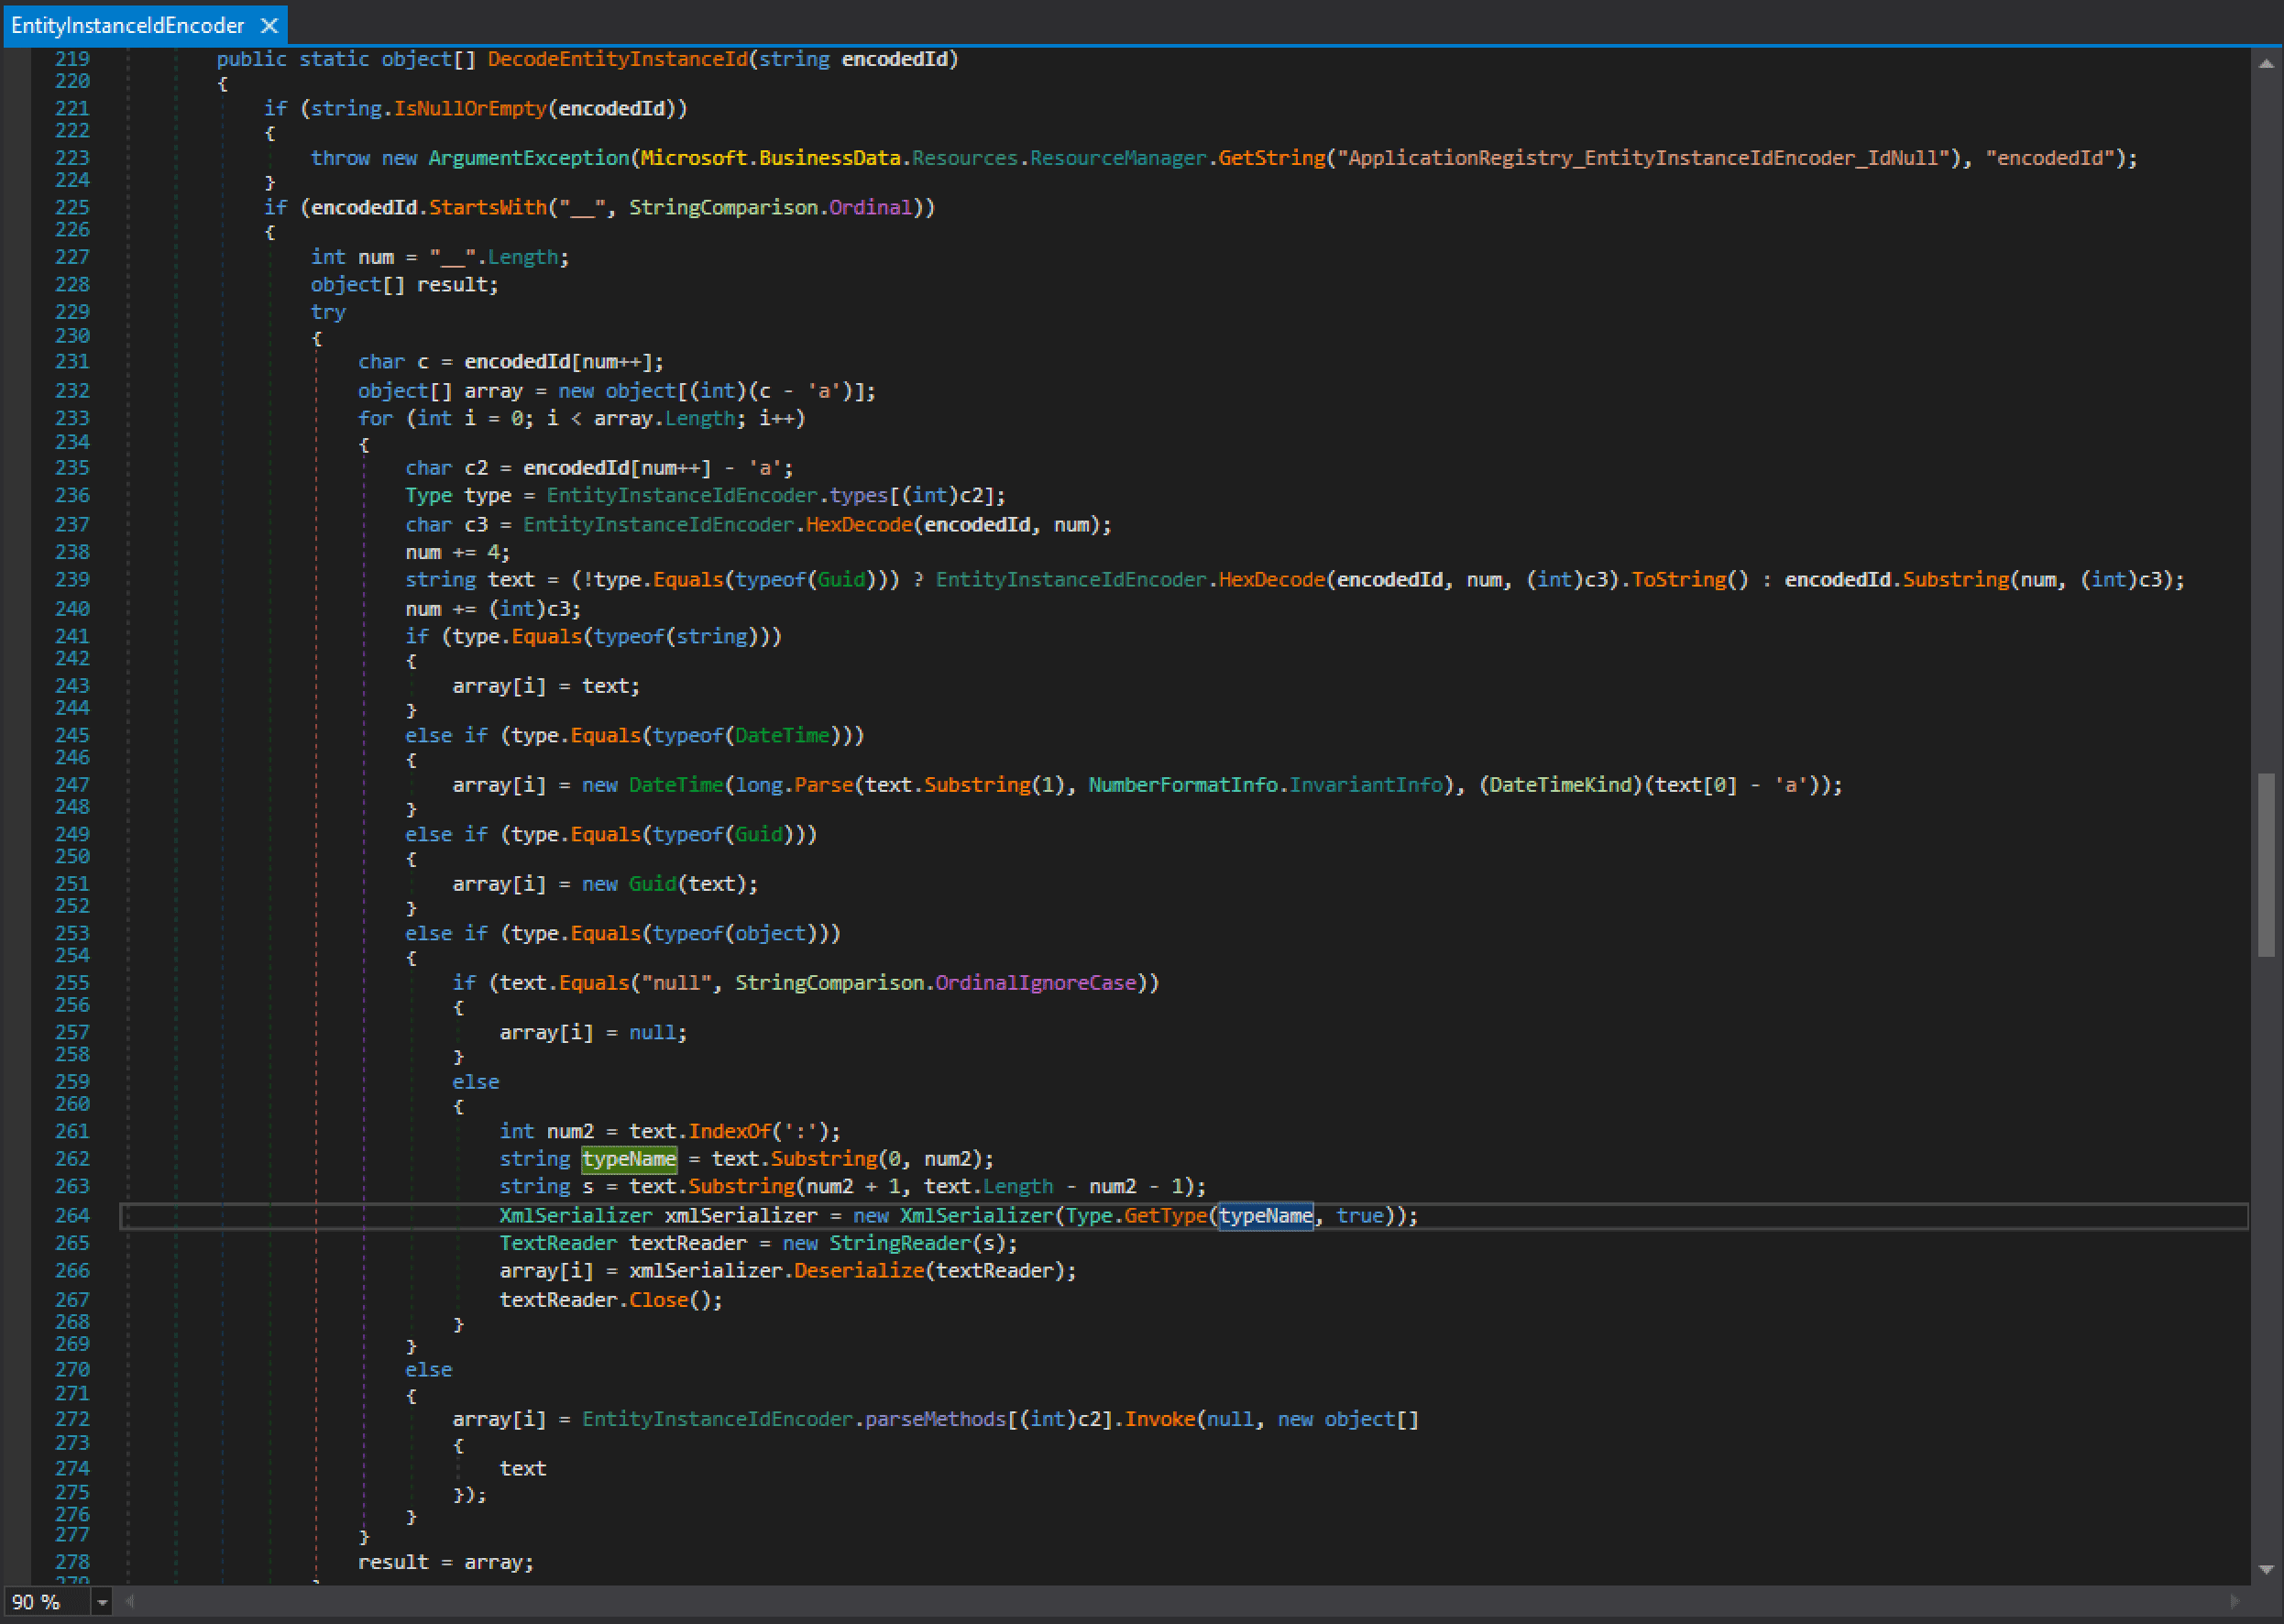
Task: Click GetType on line 264
Action: point(1165,1216)
